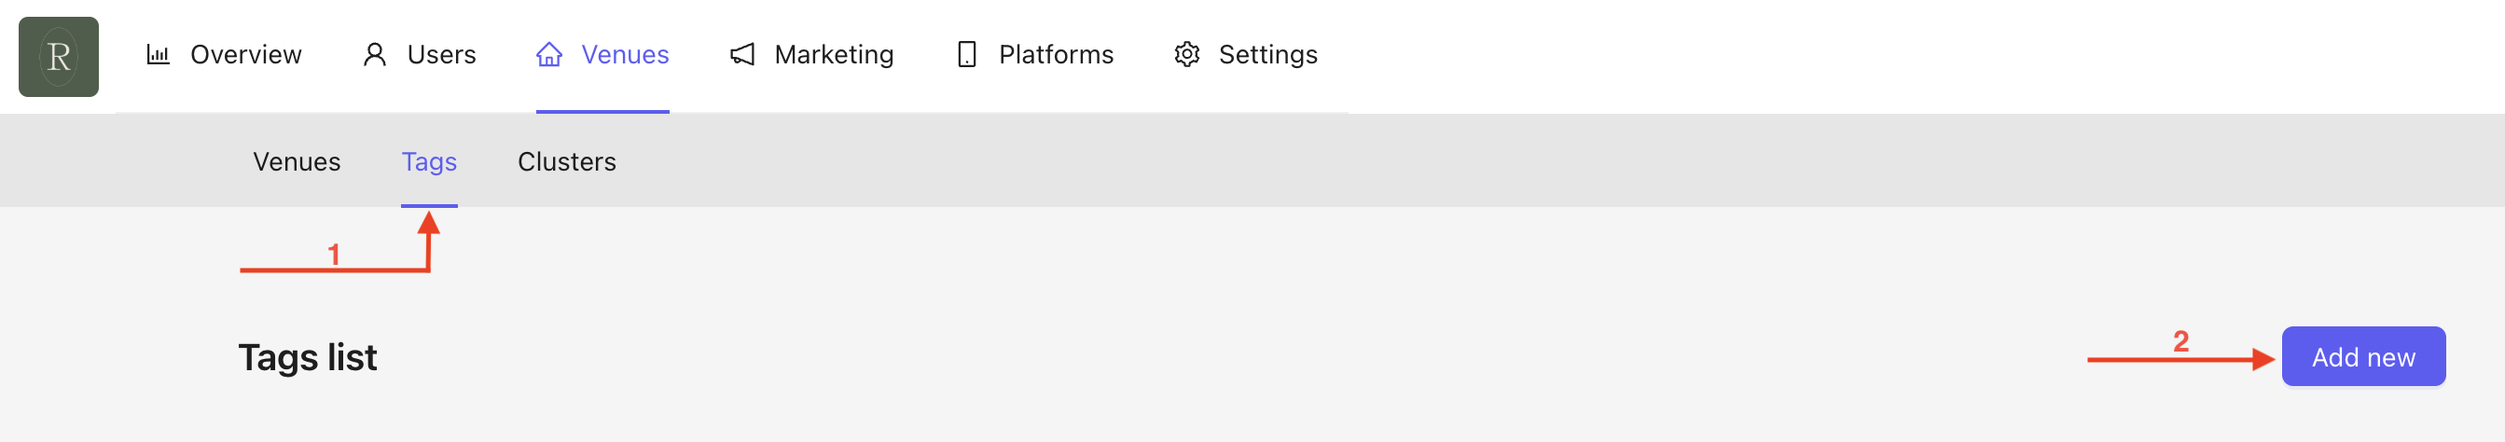Click the R logo thumbnail

click(59, 56)
